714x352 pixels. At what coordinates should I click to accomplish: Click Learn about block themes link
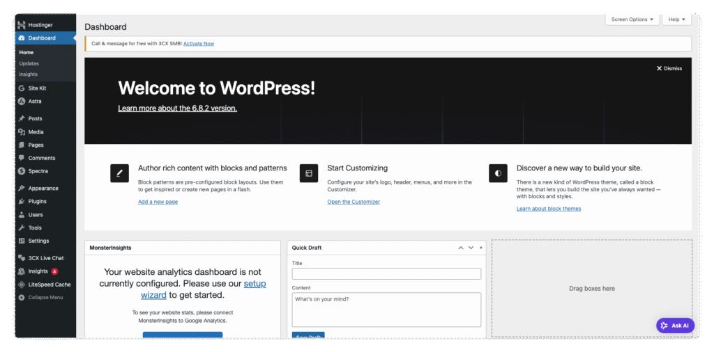click(x=549, y=209)
